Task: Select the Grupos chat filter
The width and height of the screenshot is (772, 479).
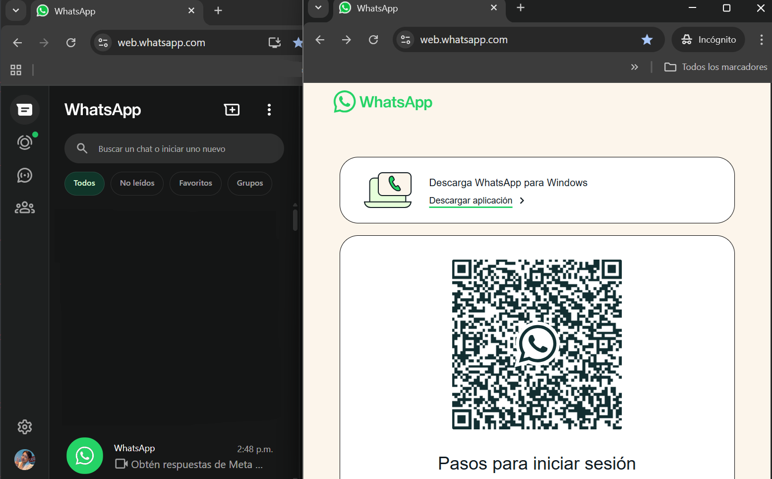Action: click(249, 183)
